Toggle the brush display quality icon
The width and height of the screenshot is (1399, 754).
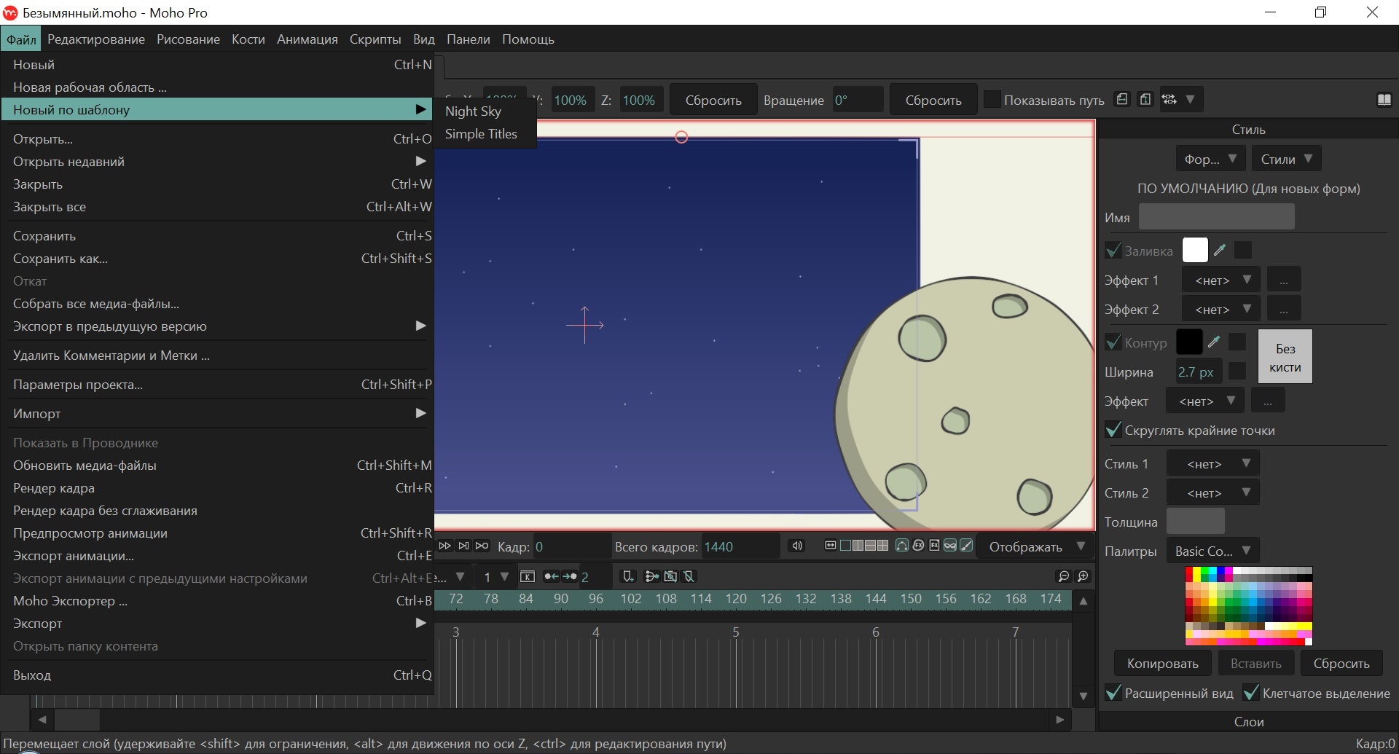pos(966,546)
